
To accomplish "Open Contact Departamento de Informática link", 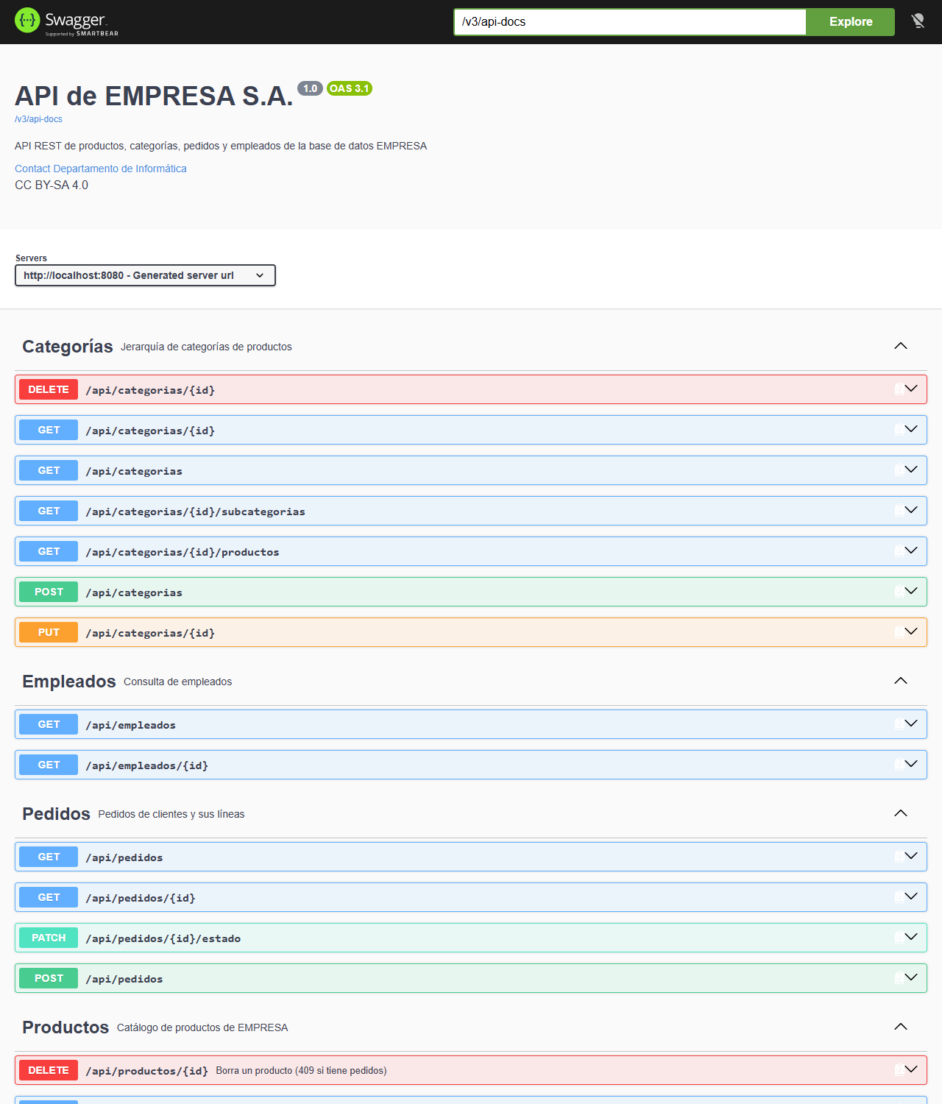I will tap(101, 169).
